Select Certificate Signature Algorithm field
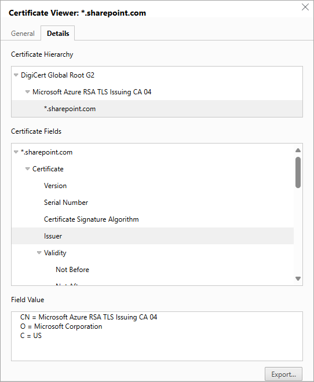Screen dimensions: 314x382 coord(152,219)
